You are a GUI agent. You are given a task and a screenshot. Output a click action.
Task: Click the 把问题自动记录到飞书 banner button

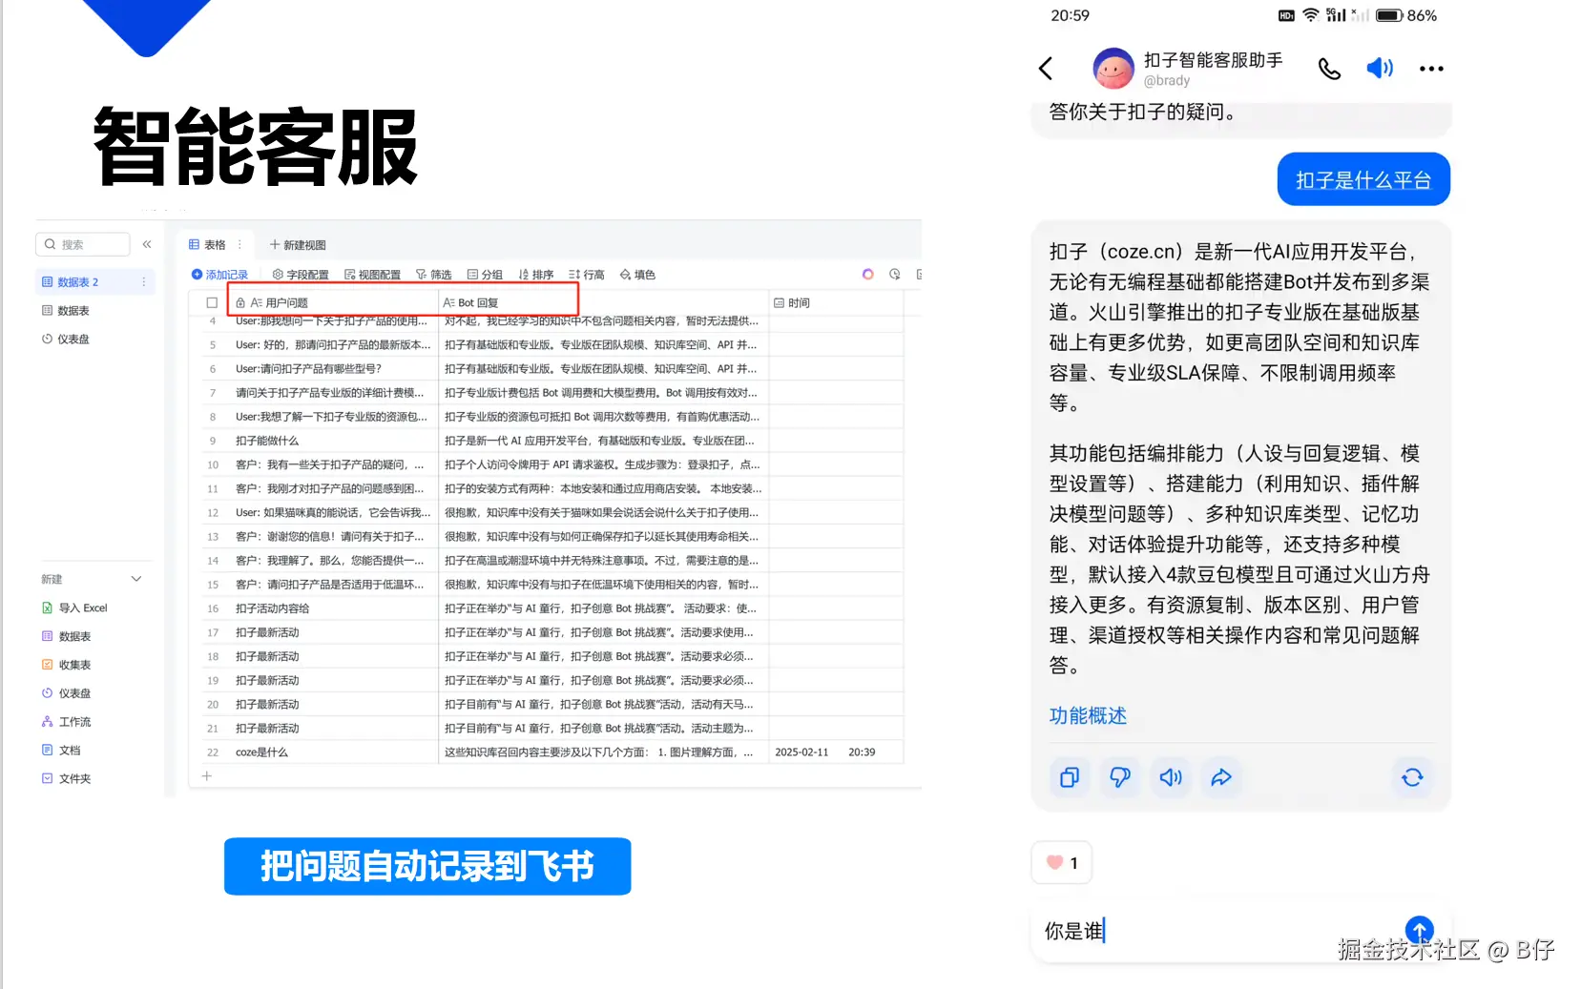pyautogui.click(x=427, y=866)
